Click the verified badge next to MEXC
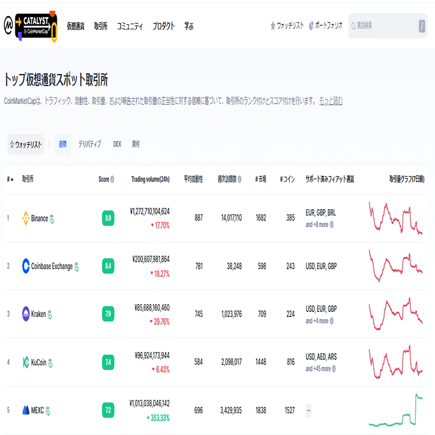 [x=48, y=411]
